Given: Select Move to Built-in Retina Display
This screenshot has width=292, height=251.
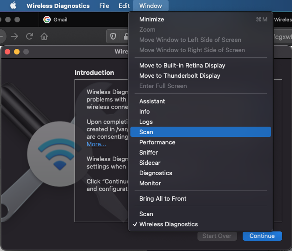Looking at the screenshot, I should (201, 65).
